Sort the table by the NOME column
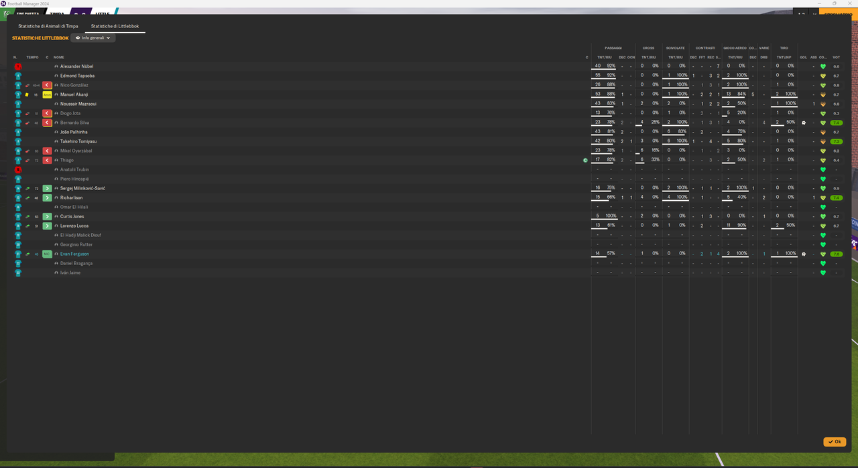 59,58
